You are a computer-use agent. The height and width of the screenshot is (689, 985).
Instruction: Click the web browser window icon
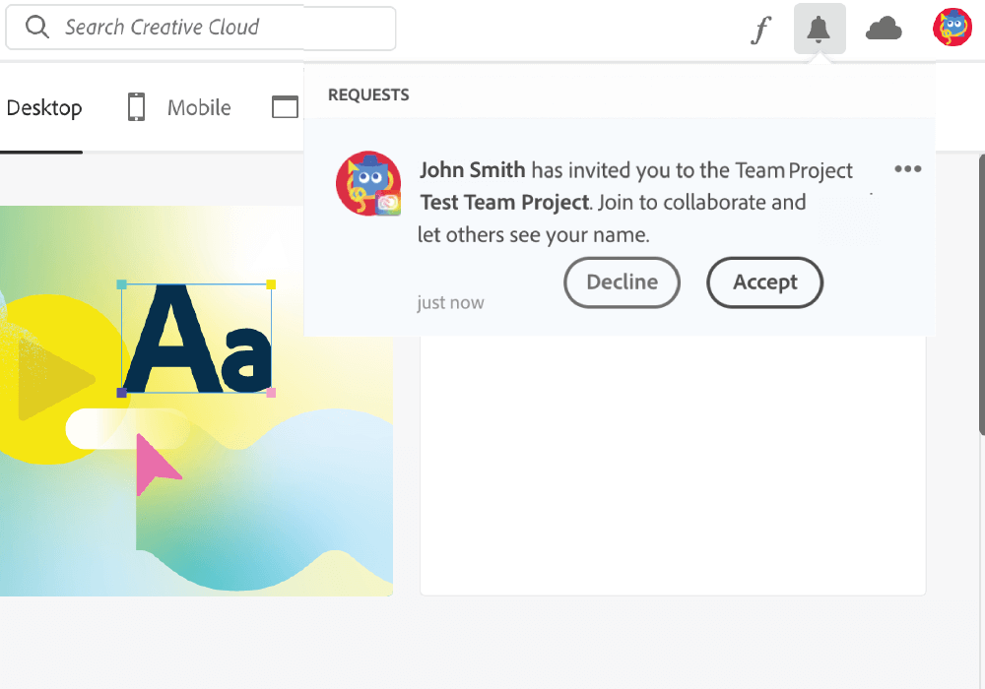(285, 107)
